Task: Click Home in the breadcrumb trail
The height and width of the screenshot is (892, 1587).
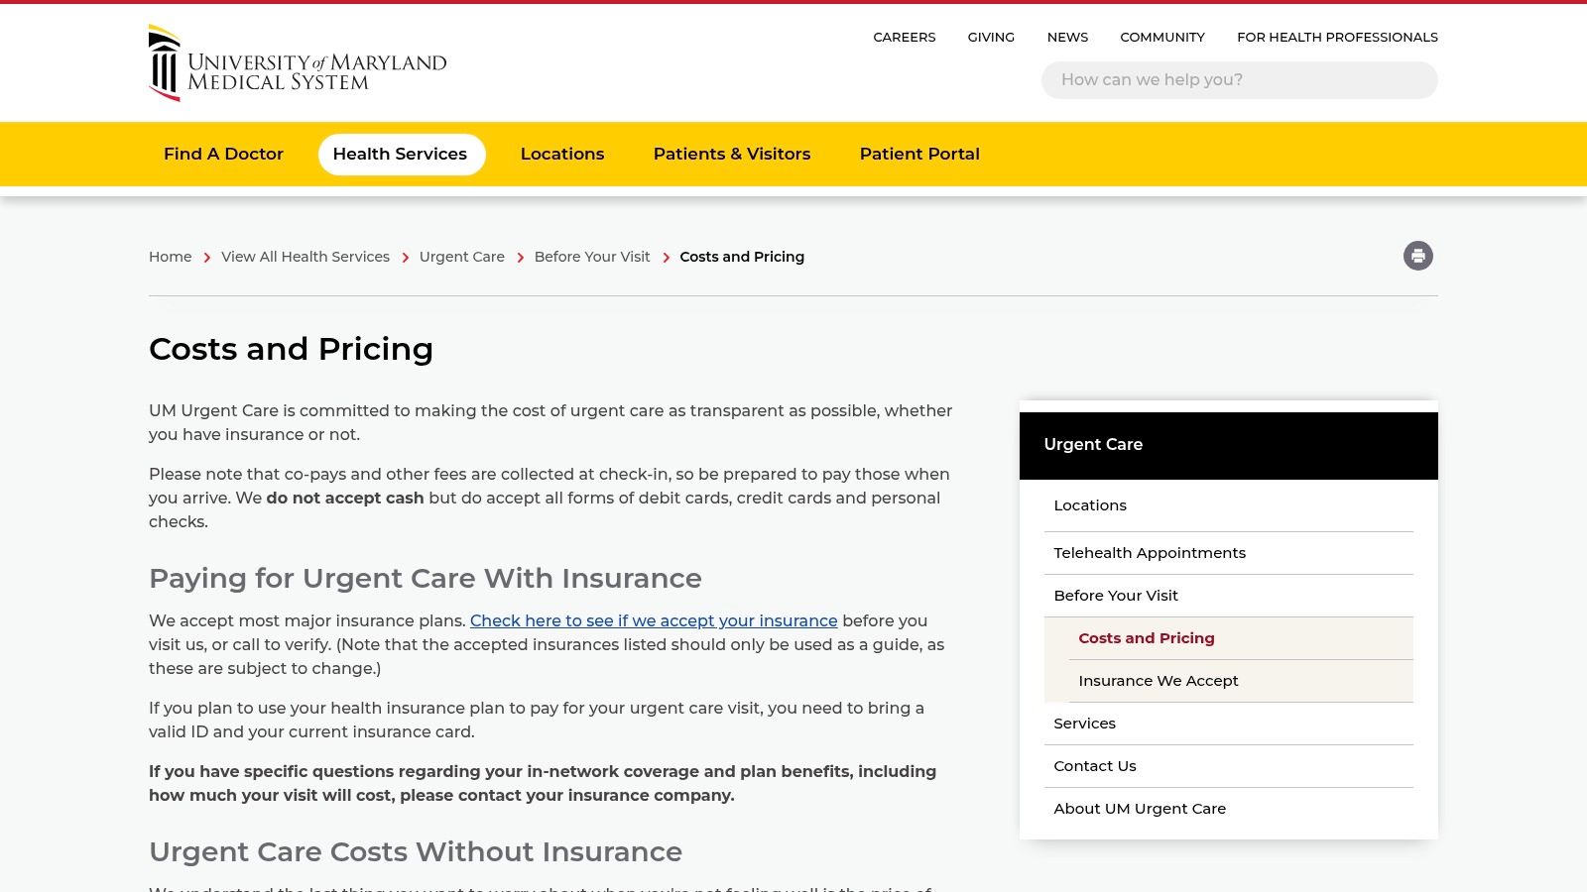Action: pyautogui.click(x=170, y=257)
